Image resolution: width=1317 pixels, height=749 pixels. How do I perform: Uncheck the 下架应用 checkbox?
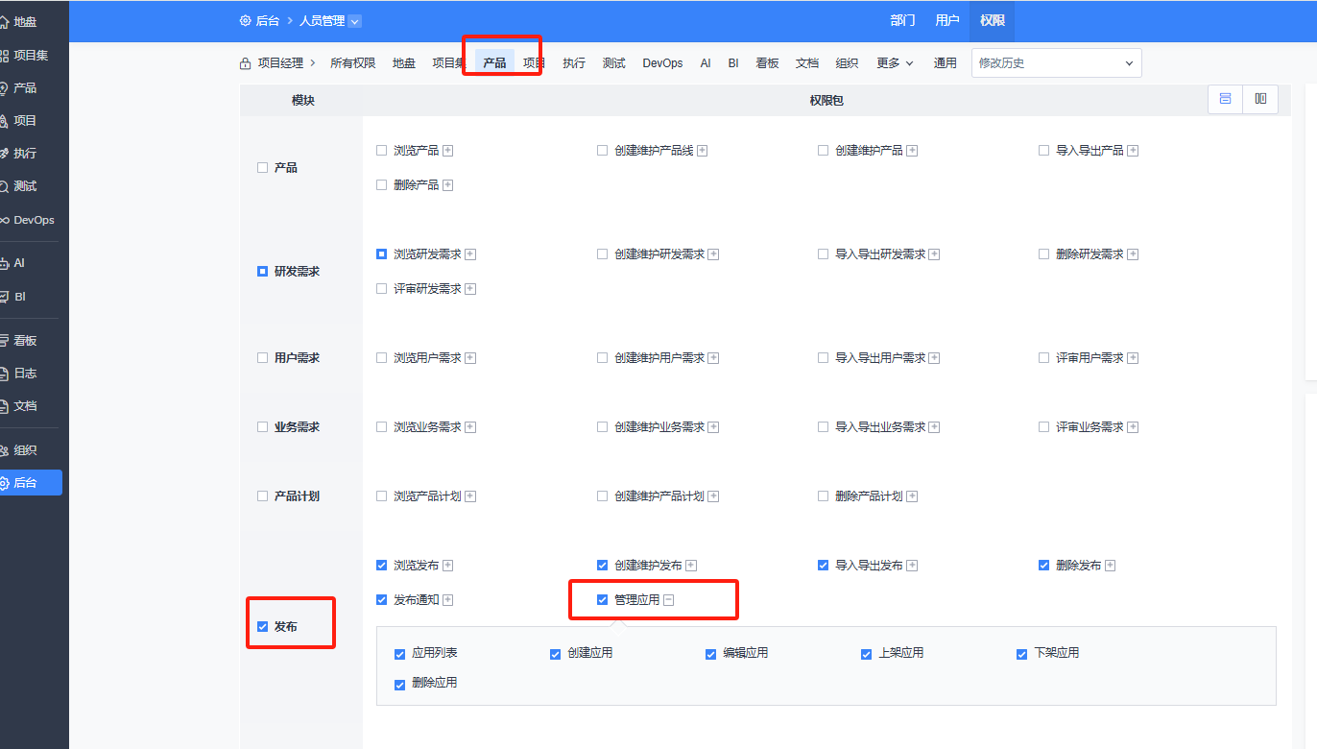coord(1021,654)
